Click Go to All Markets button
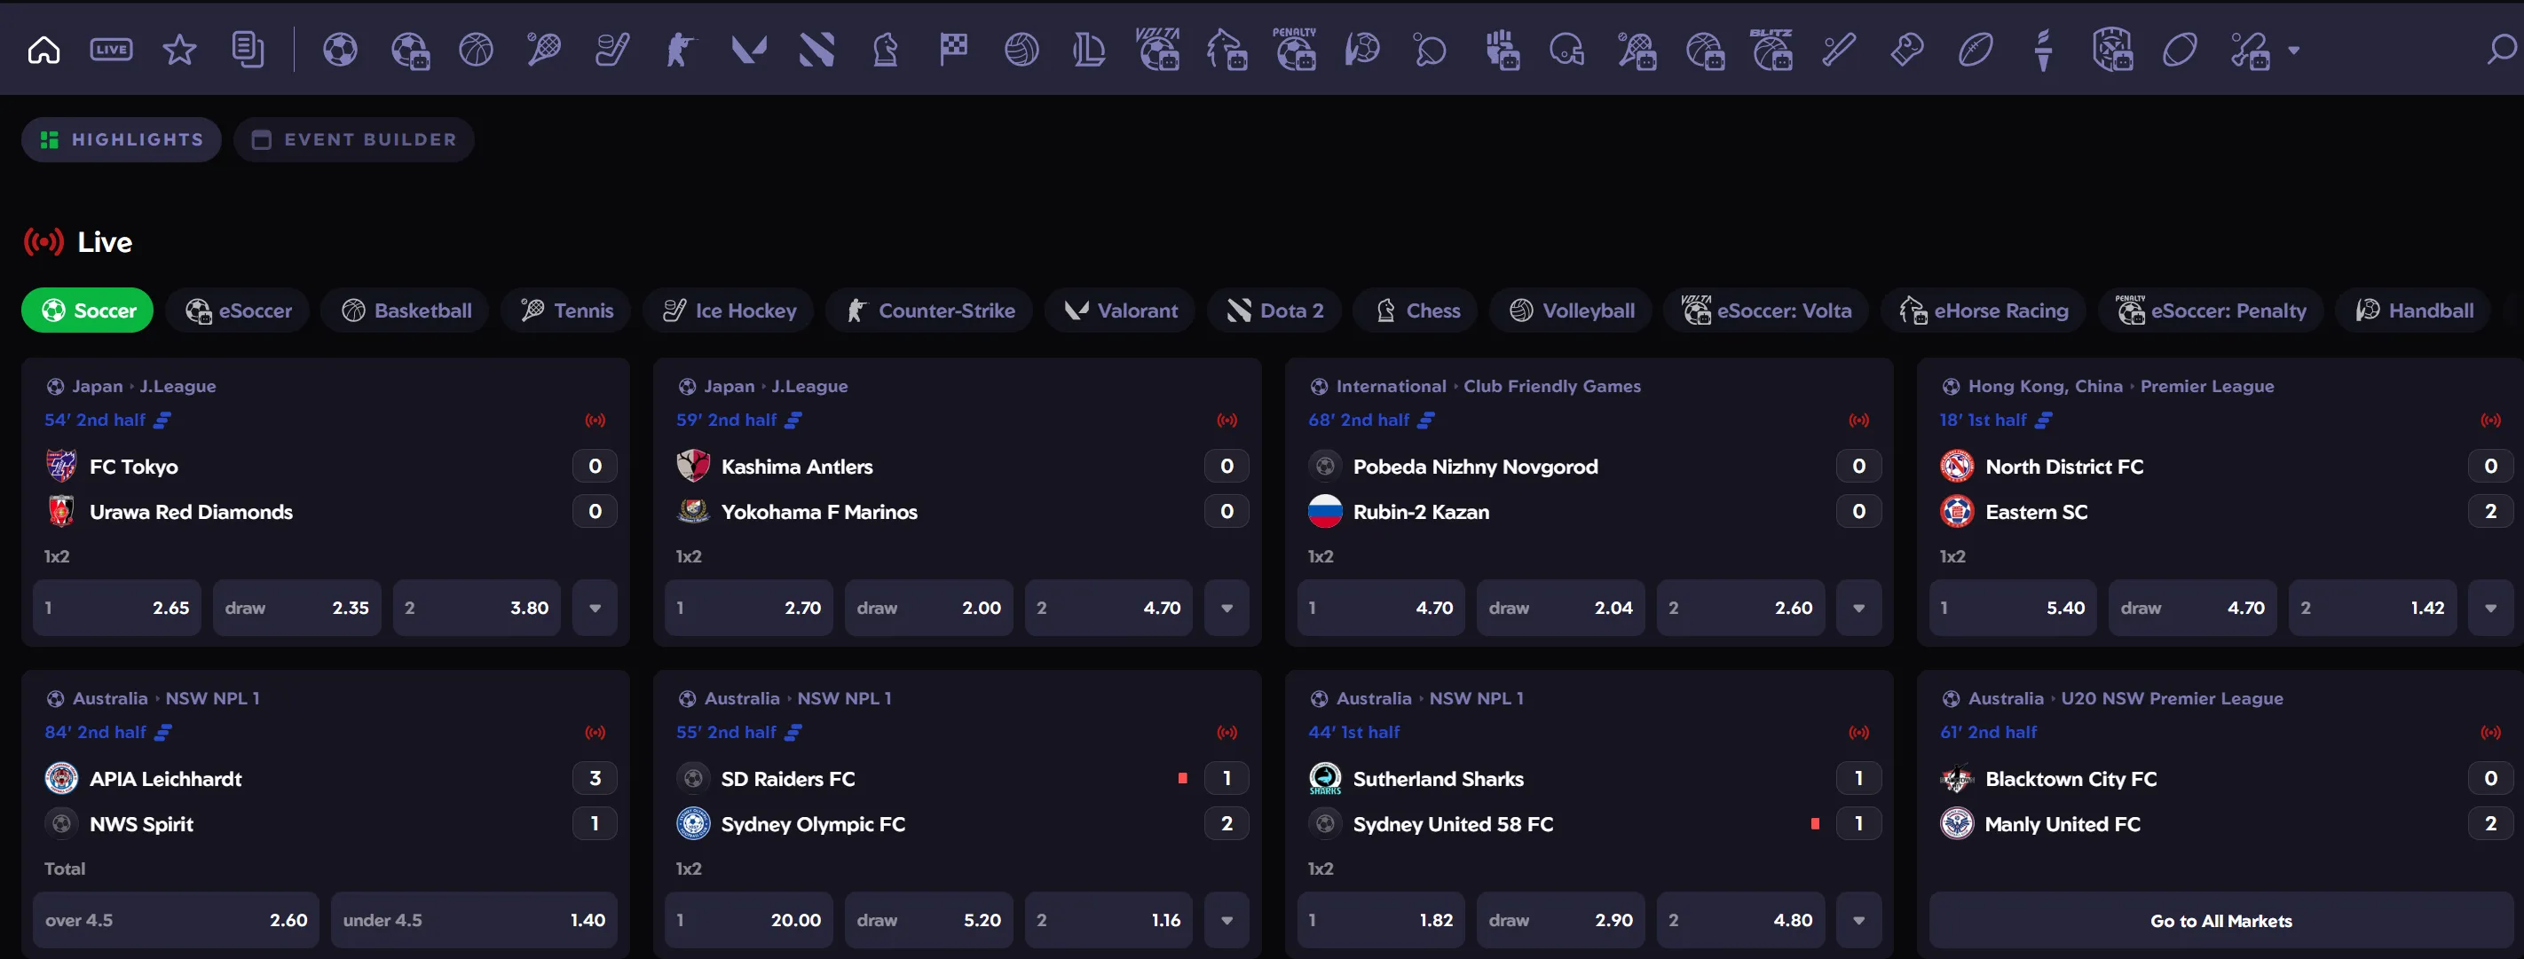 pos(2220,920)
